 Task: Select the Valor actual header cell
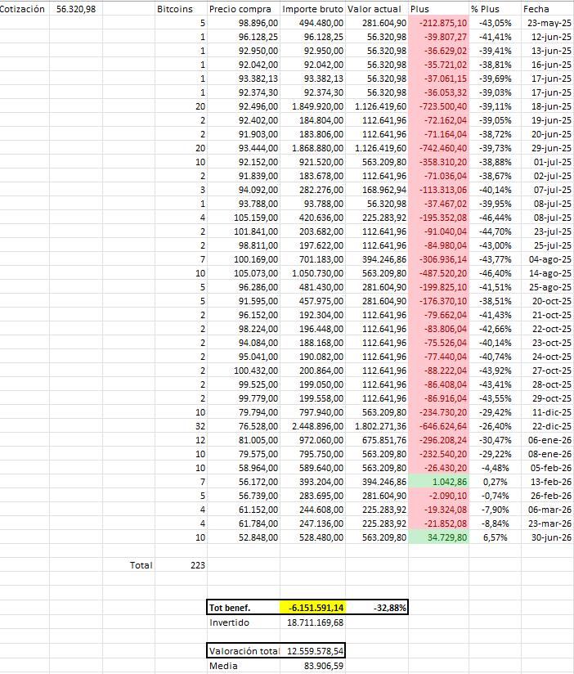pos(377,9)
